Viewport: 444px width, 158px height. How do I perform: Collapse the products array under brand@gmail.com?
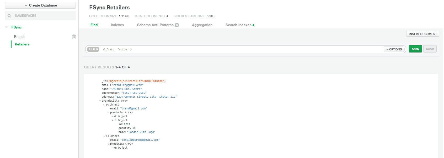pos(109,113)
